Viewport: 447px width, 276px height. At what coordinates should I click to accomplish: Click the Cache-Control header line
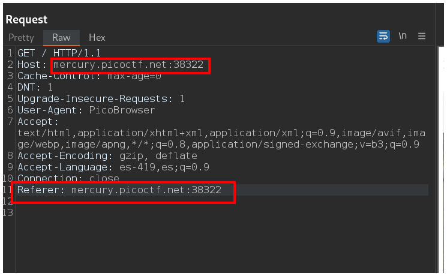(x=89, y=76)
